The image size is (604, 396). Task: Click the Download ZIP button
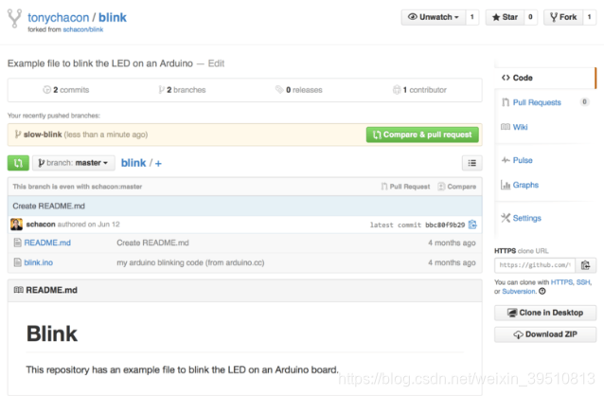tap(545, 334)
